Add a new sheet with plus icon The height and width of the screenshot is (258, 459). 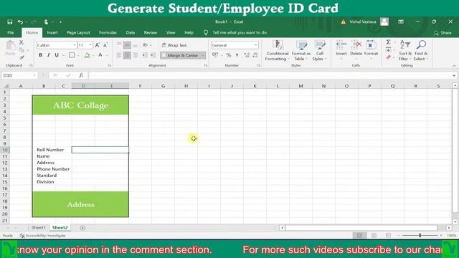(x=82, y=228)
